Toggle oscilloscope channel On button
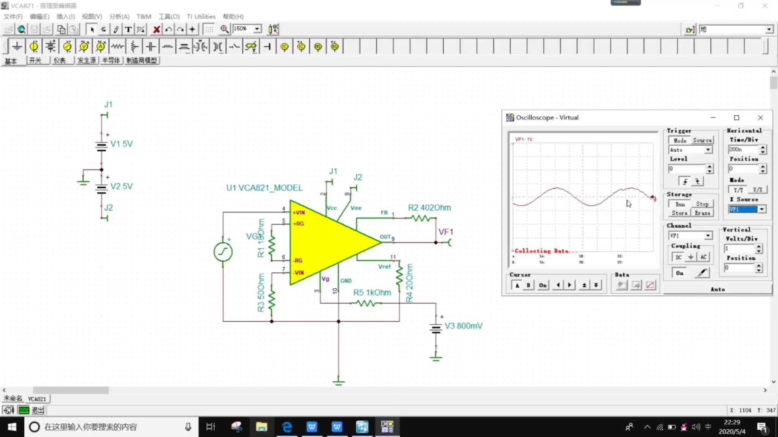The width and height of the screenshot is (778, 437). (679, 273)
